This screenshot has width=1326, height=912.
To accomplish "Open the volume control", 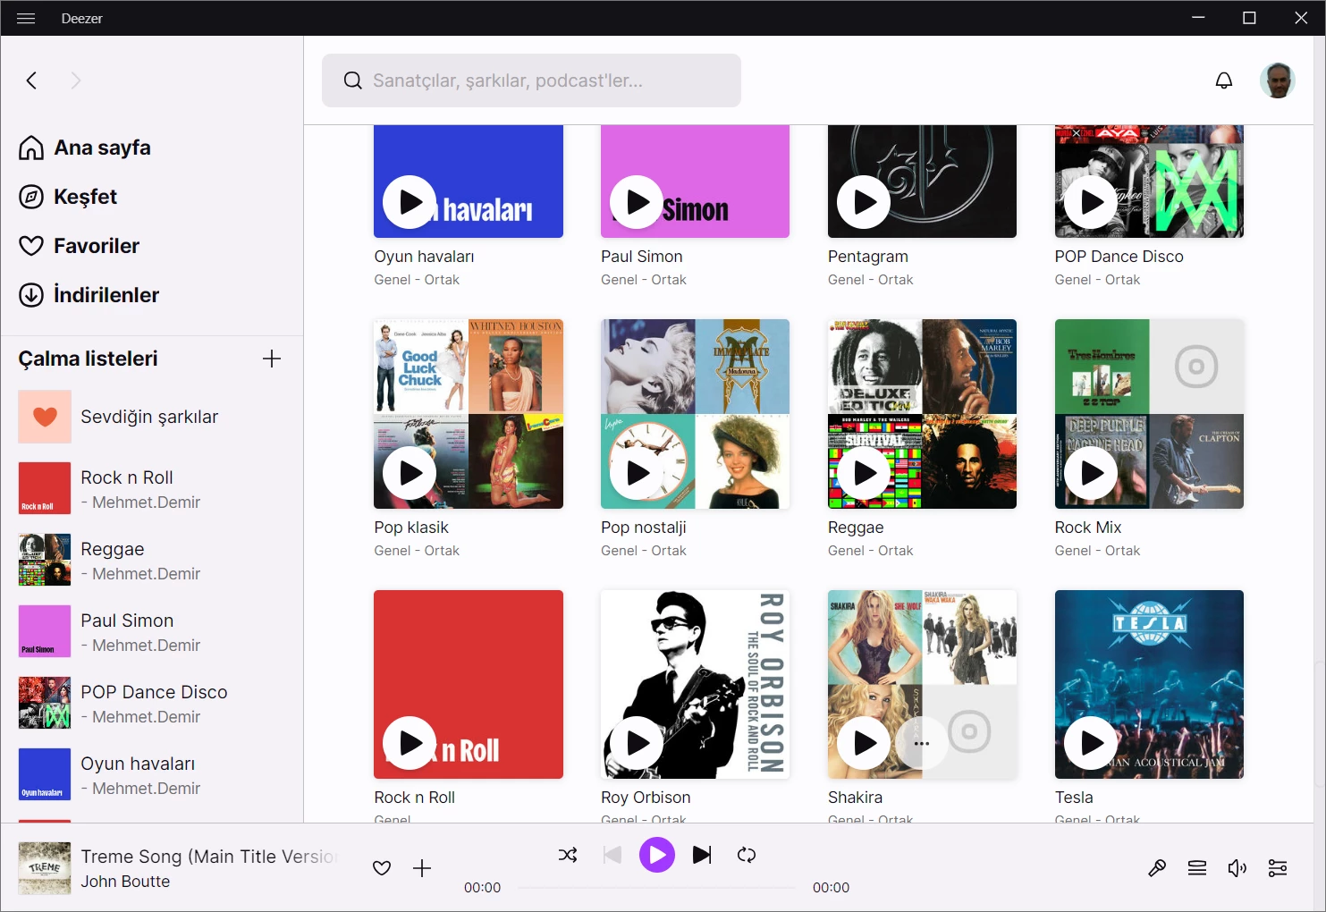I will click(x=1237, y=868).
